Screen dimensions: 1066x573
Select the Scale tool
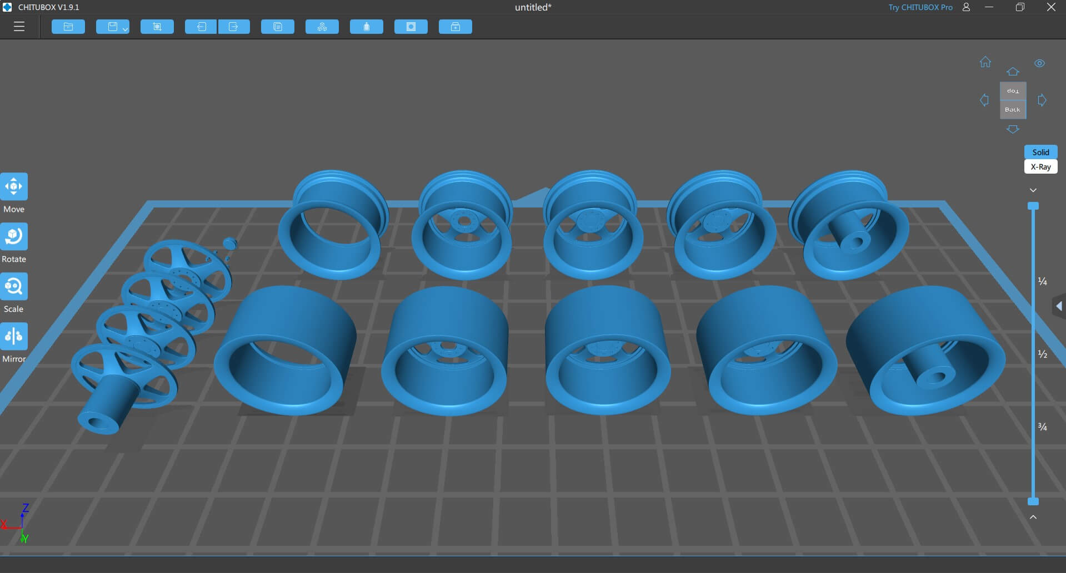pyautogui.click(x=14, y=287)
